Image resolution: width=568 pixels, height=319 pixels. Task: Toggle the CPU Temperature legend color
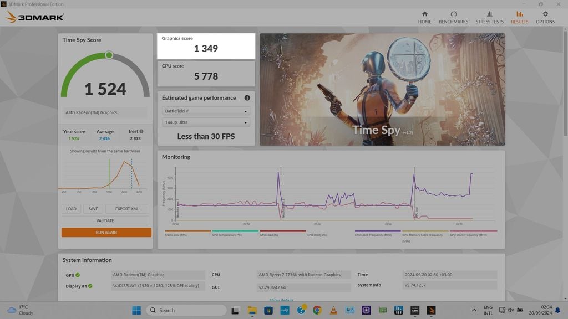pyautogui.click(x=235, y=231)
